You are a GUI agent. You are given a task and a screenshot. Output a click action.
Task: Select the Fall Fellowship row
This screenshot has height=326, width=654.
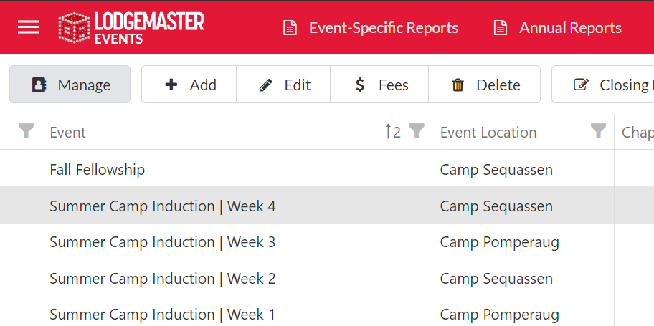coord(98,170)
